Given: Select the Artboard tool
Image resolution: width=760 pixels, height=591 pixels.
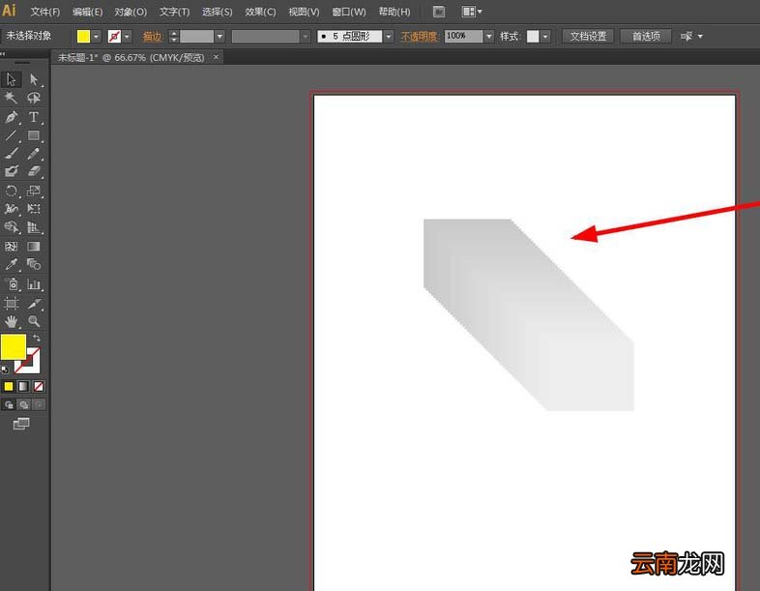Looking at the screenshot, I should click(x=12, y=304).
